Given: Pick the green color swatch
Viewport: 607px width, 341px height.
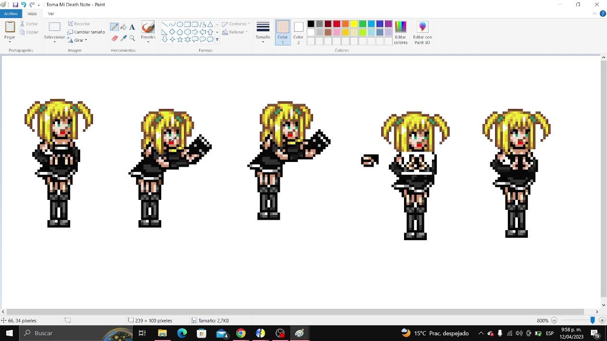Looking at the screenshot, I should (363, 24).
